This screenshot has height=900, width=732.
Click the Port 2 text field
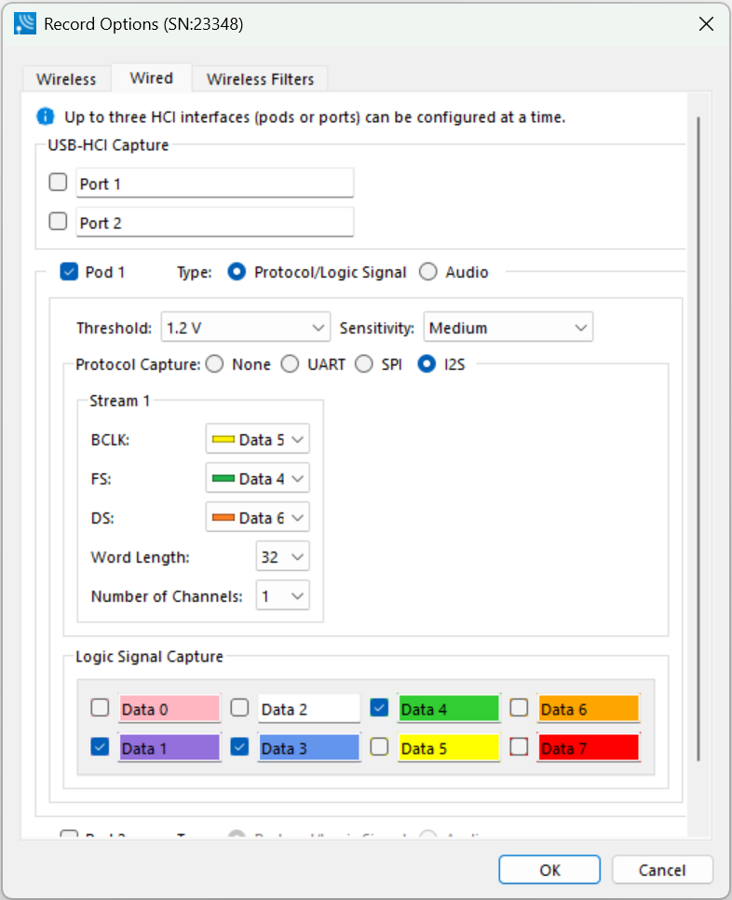coord(214,222)
